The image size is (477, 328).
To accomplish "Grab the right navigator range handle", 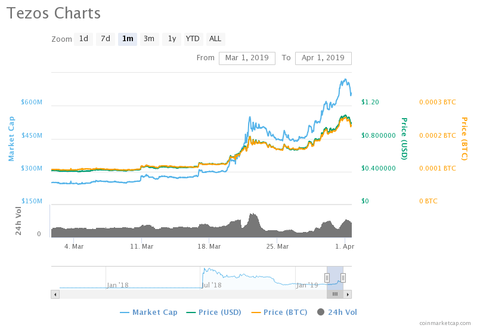I will [x=343, y=277].
